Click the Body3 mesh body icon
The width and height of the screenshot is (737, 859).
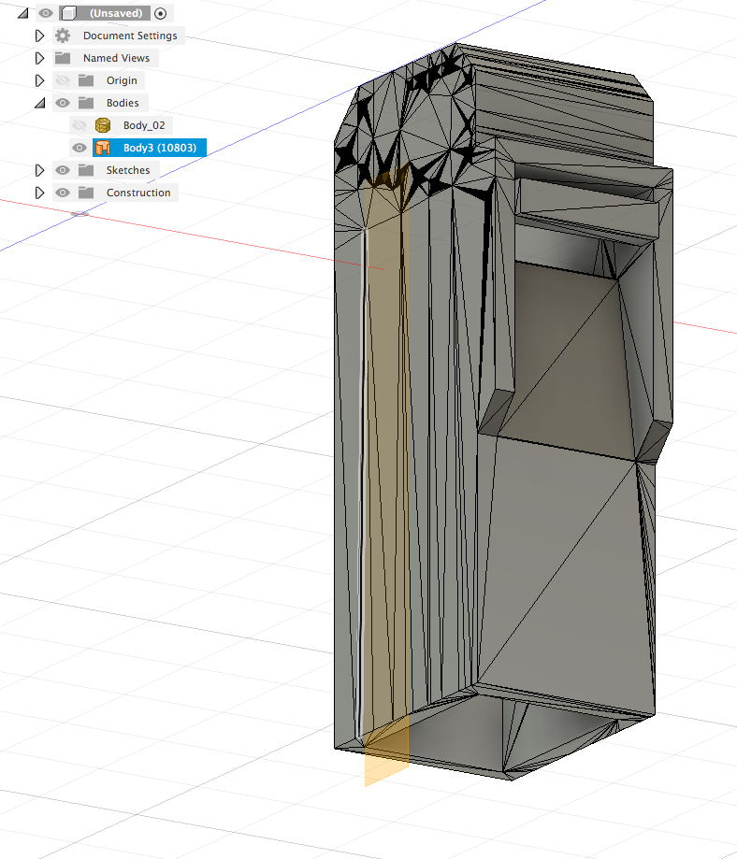point(103,148)
